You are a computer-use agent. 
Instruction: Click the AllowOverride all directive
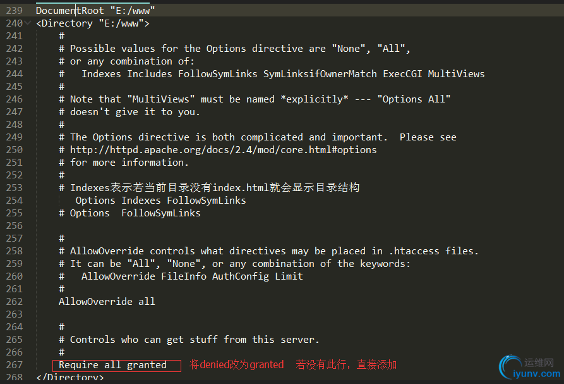tap(107, 302)
